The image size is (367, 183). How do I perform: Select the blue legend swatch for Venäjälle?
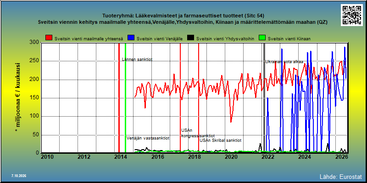click(131, 38)
